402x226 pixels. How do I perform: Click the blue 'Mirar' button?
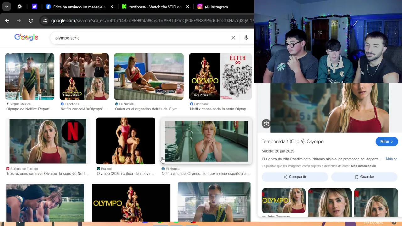[x=387, y=142]
